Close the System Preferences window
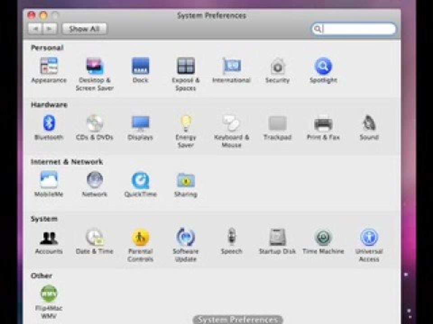 (32, 15)
